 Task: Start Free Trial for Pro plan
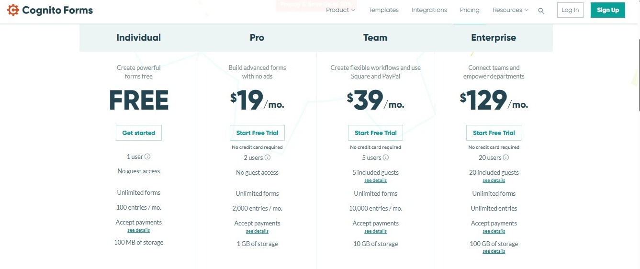257,133
